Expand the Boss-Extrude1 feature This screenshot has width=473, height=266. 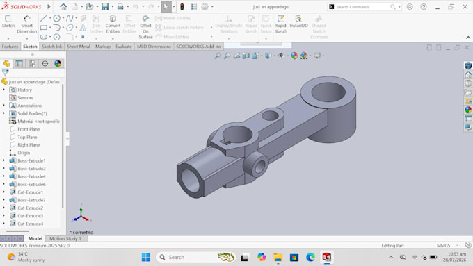4,160
